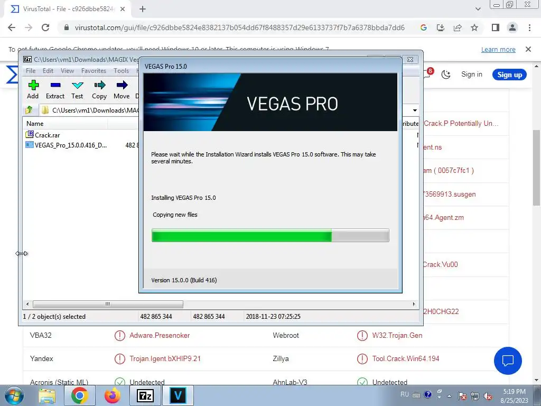Click the Test icon in 7-Zip toolbar
This screenshot has width=541, height=406.
77,89
